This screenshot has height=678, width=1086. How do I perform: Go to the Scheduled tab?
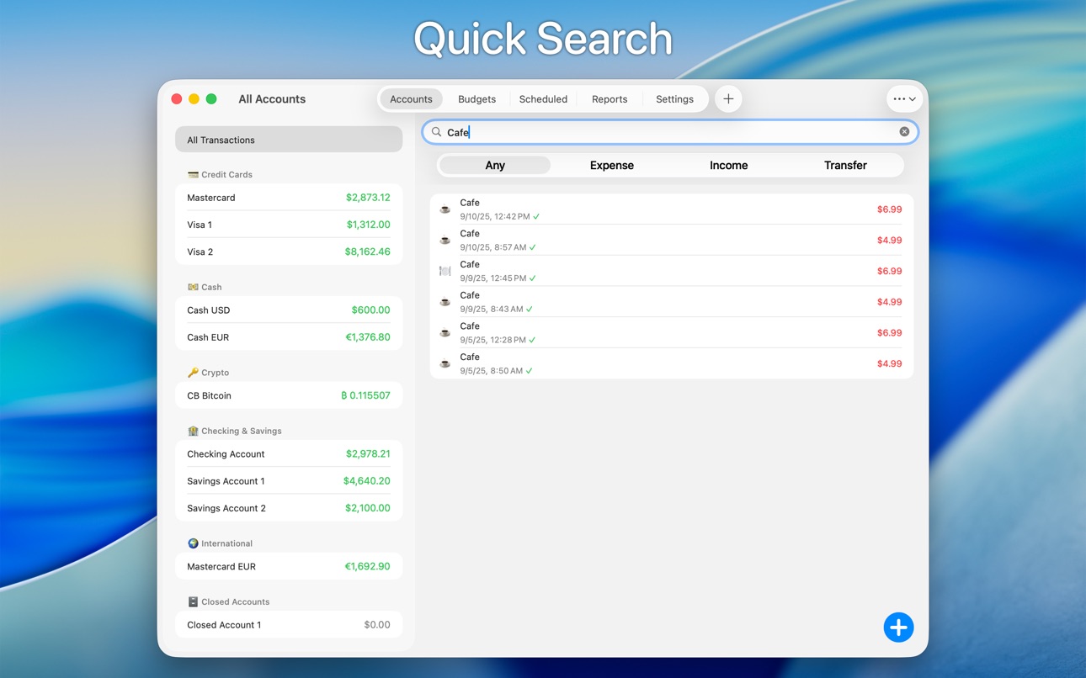pos(543,99)
